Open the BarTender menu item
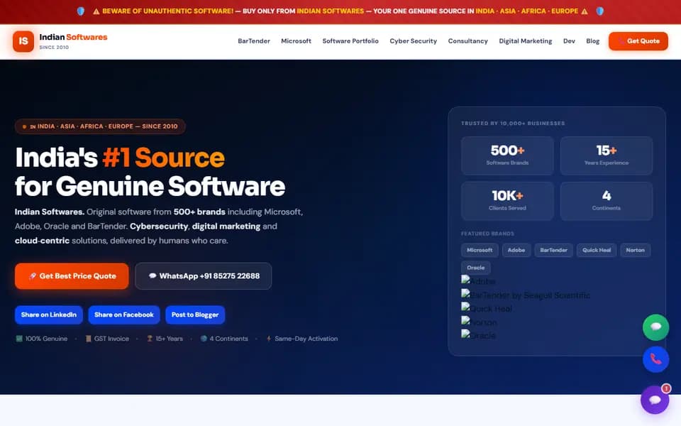 254,41
